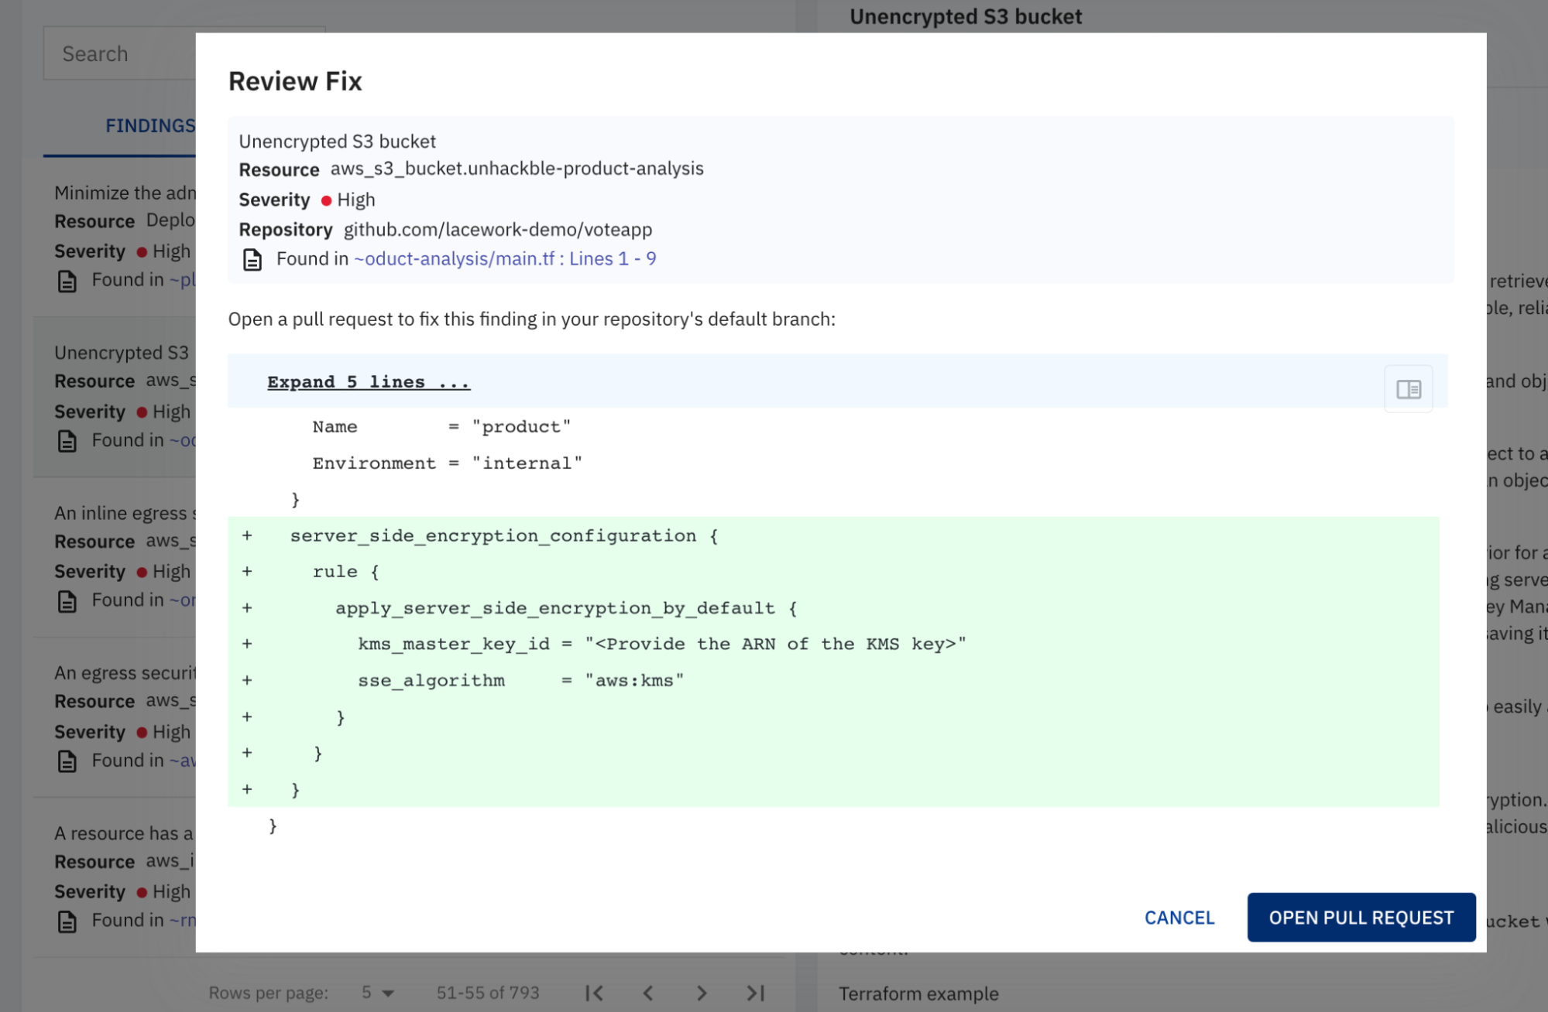Viewport: 1548px width, 1012px height.
Task: Expand the hidden 5 lines of code
Action: (x=368, y=381)
